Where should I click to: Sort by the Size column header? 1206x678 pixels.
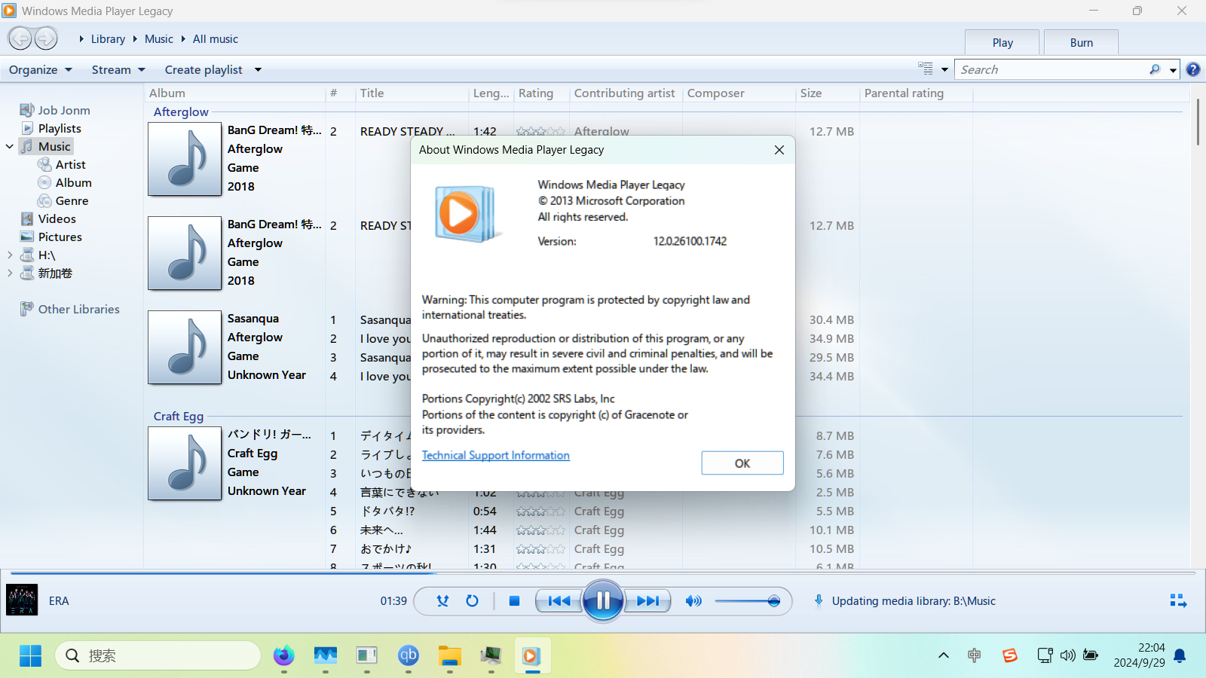pos(828,93)
